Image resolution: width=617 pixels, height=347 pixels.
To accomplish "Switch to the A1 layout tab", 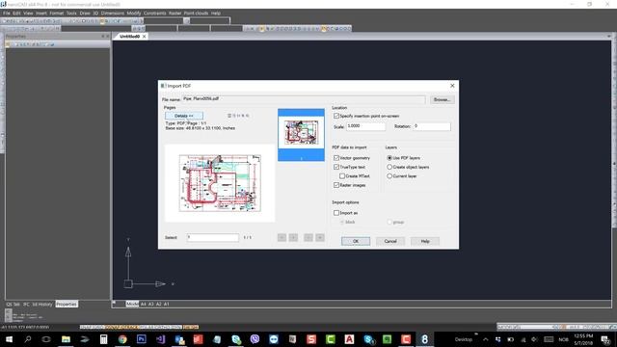I will click(167, 304).
